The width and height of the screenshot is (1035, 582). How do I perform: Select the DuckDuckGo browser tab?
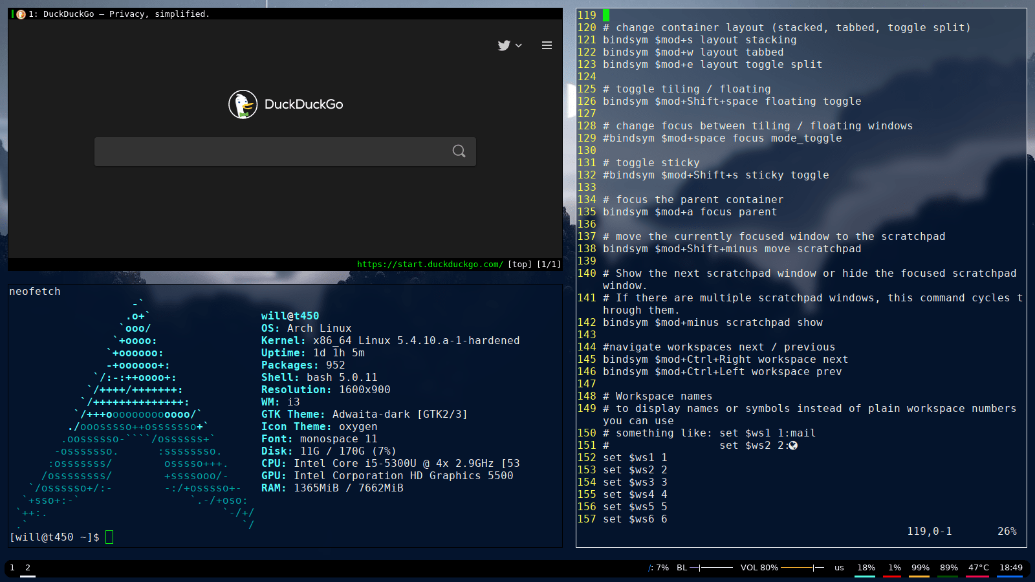click(x=285, y=14)
